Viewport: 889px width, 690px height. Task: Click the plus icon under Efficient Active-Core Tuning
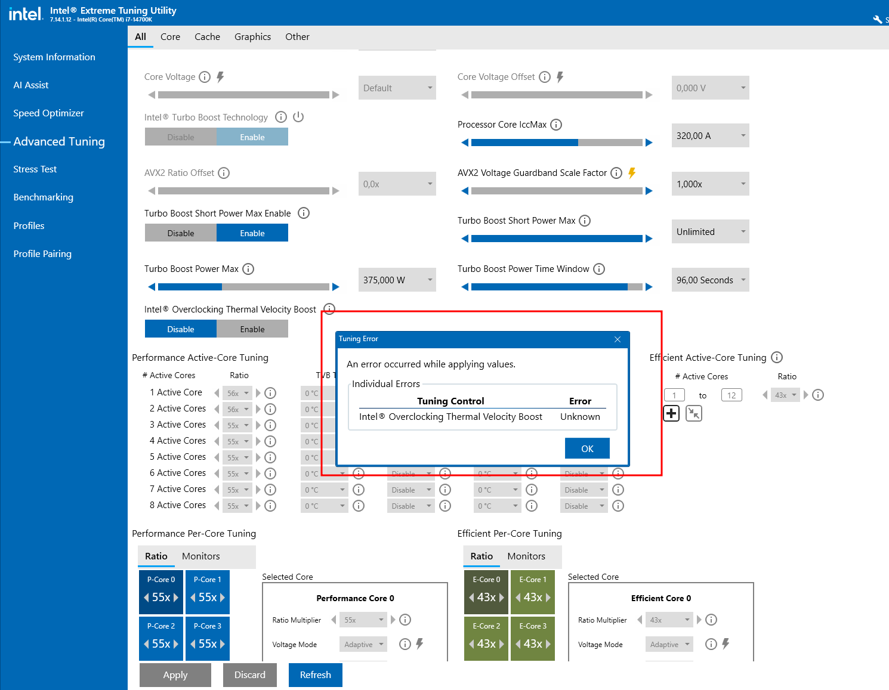[x=671, y=413]
